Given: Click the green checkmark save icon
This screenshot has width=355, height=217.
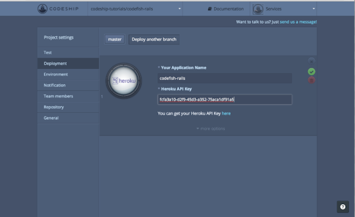Looking at the screenshot, I should (311, 72).
